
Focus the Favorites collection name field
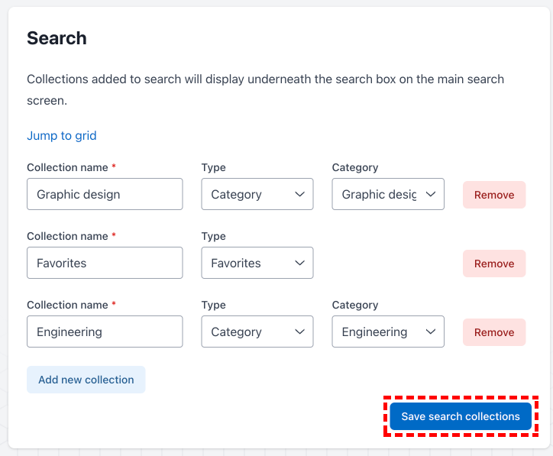click(105, 263)
